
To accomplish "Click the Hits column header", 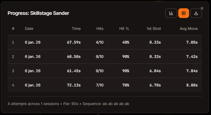I will tap(100, 29).
